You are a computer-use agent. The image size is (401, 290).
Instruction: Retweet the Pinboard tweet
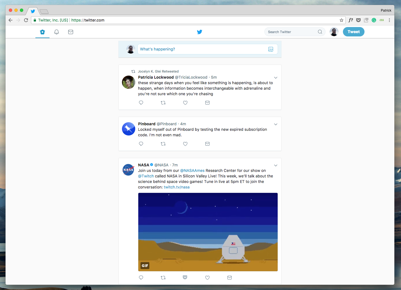click(x=163, y=144)
